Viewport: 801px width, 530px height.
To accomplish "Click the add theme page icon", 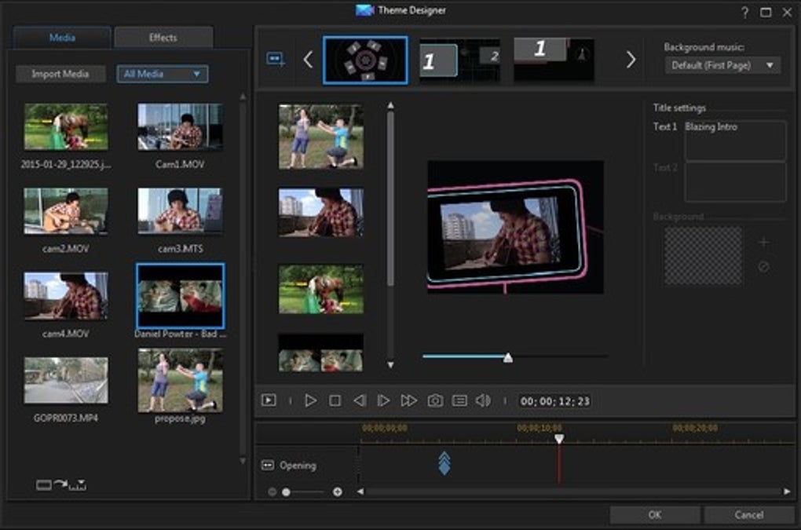I will 276,60.
